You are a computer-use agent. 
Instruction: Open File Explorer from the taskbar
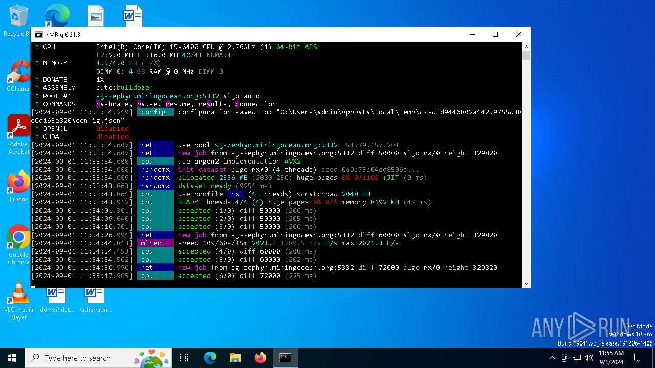tap(235, 358)
